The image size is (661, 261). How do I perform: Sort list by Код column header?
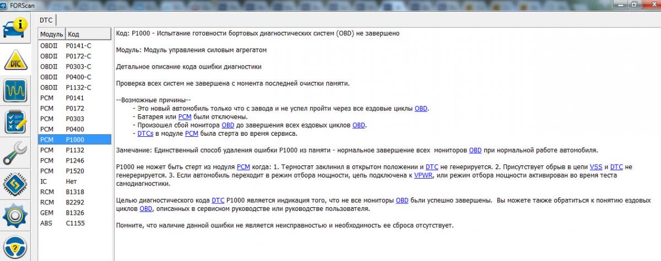pos(88,34)
